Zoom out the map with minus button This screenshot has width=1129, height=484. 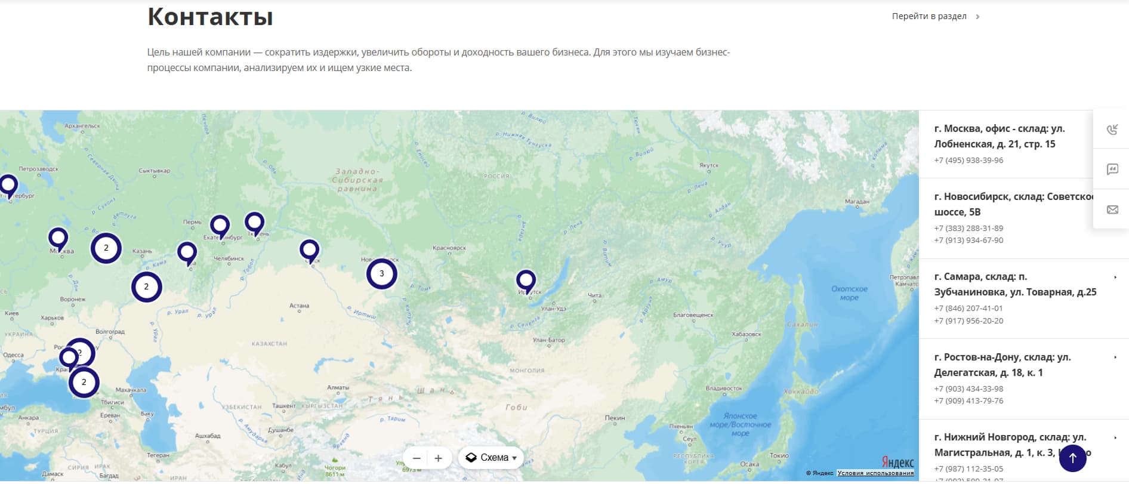[x=417, y=458]
